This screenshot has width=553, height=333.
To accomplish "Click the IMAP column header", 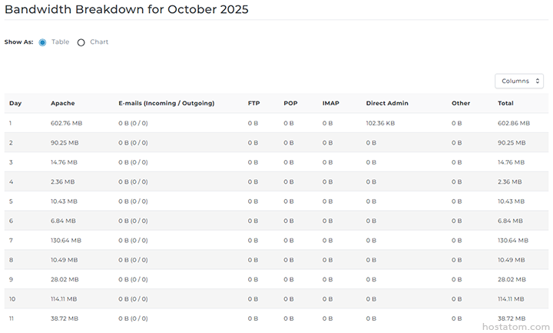I will (330, 103).
